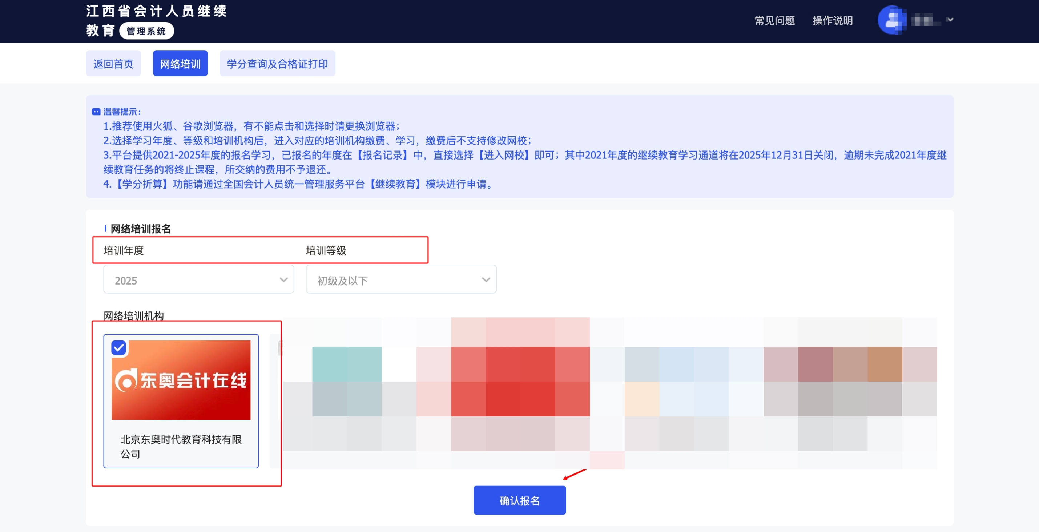Viewport: 1039px width, 532px height.
Task: Click the blue checkmark on the selected institution card
Action: (x=118, y=348)
